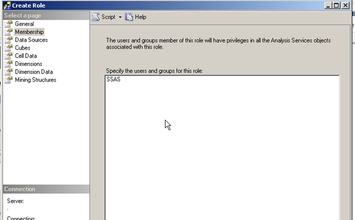Expand the Script dropdown arrow
Image resolution: width=355 pixels, height=220 pixels.
tap(120, 17)
